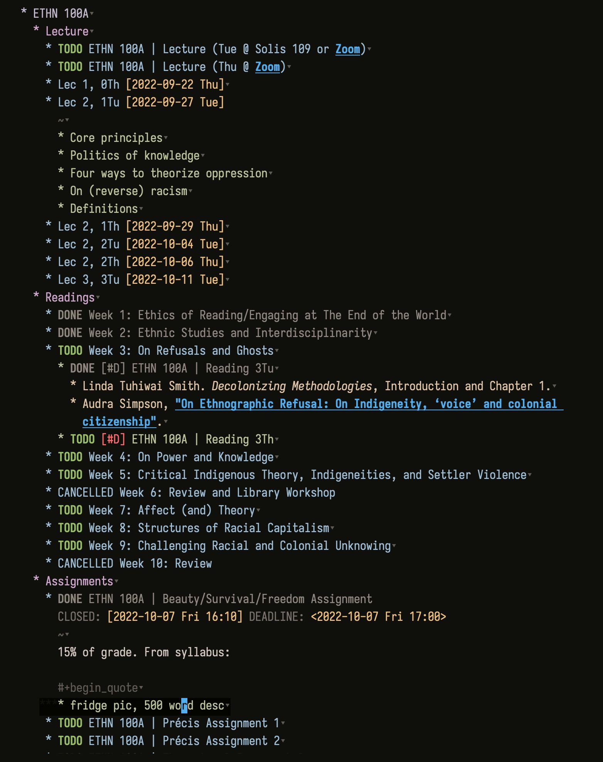Expand the '#+begin_quote' block fold indicator

(141, 688)
